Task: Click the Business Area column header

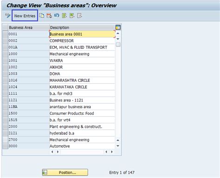Action: 29,27
